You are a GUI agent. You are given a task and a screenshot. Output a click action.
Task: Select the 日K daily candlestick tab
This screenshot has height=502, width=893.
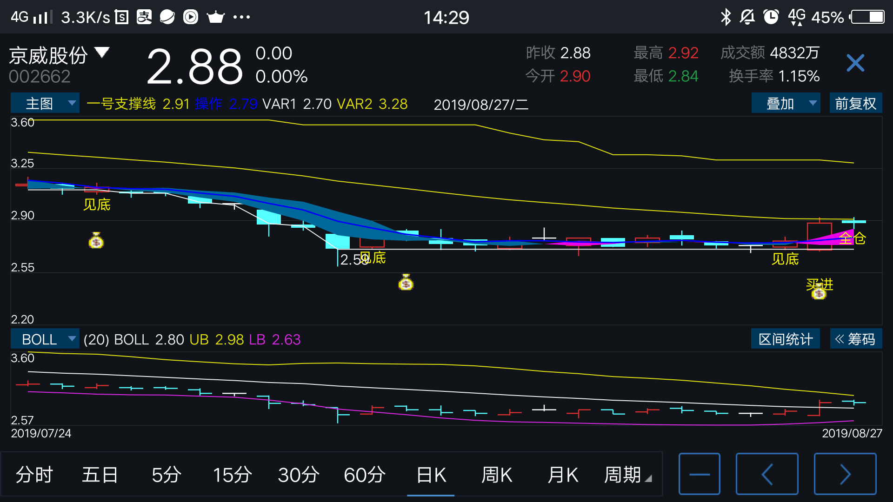[x=431, y=475]
